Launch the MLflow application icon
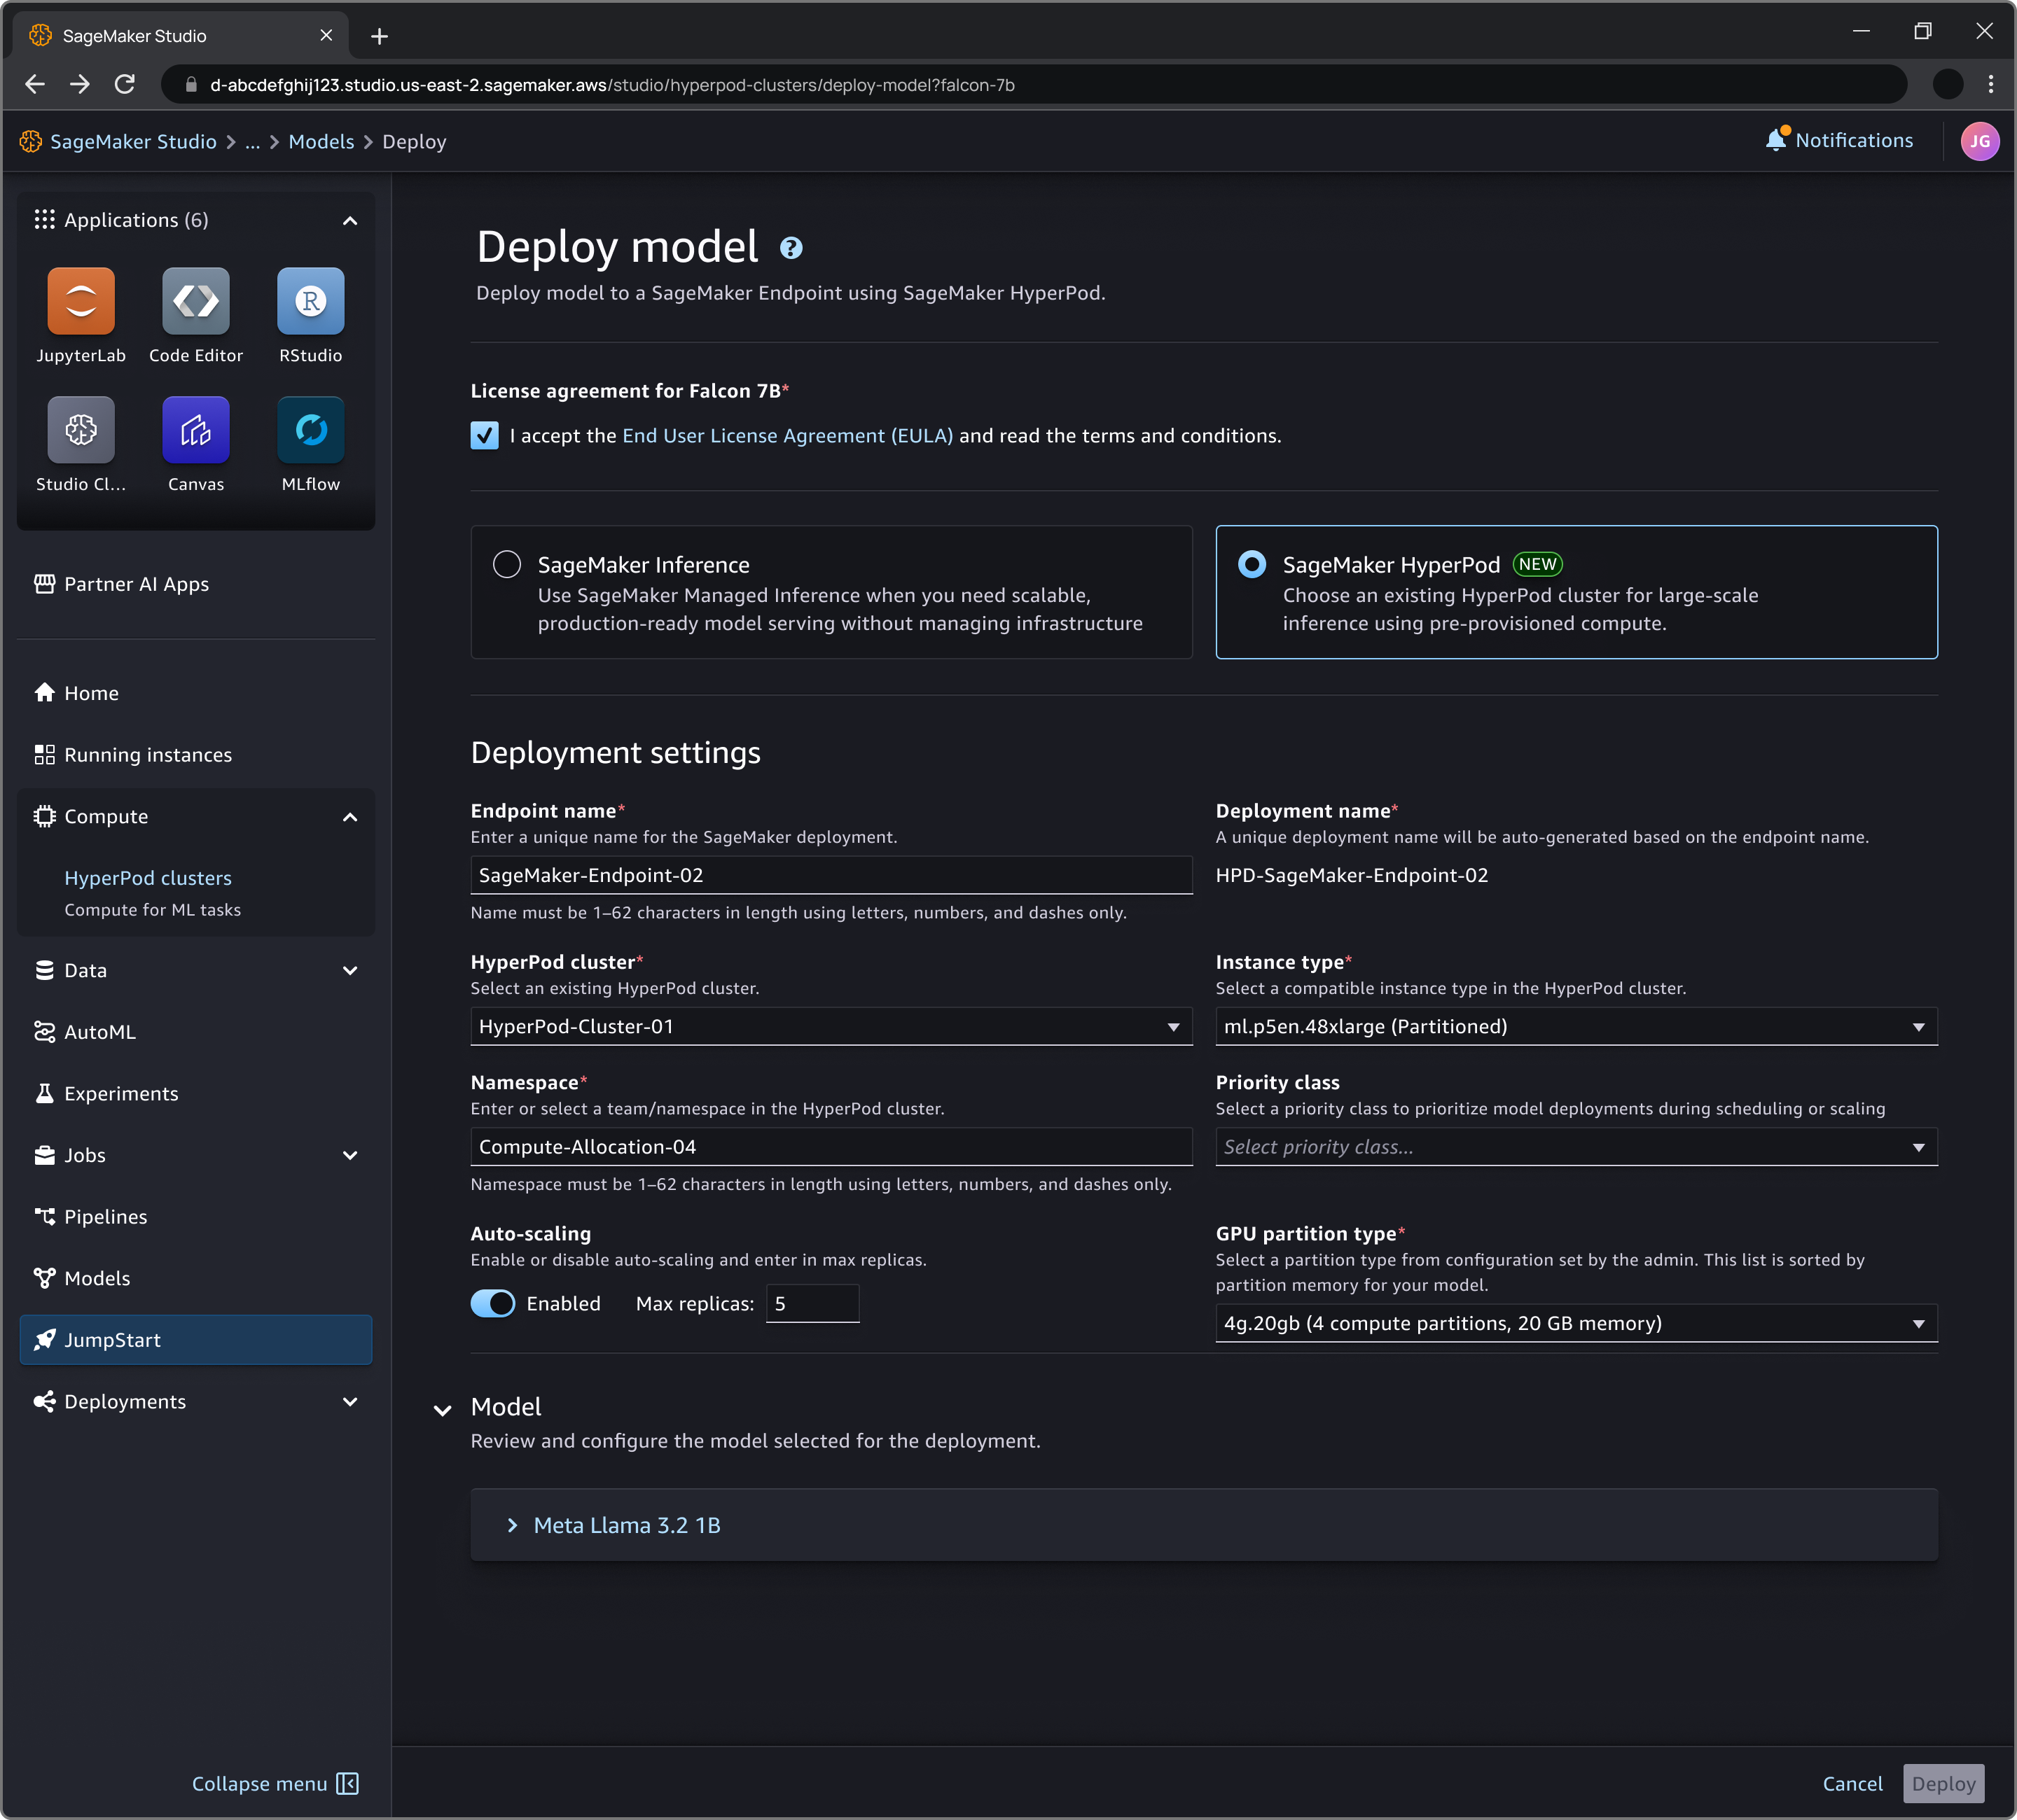The image size is (2017, 1820). click(310, 430)
